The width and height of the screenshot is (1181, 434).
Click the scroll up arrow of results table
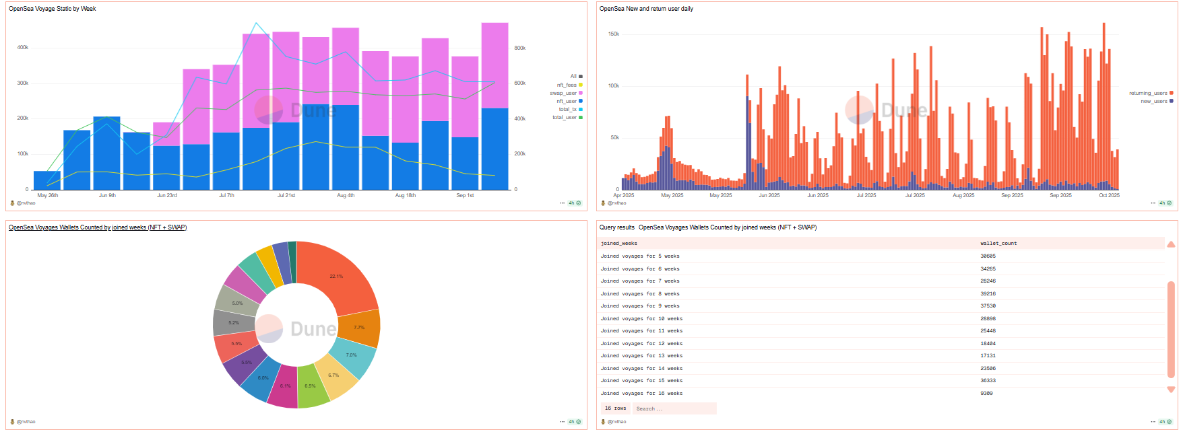[1171, 244]
